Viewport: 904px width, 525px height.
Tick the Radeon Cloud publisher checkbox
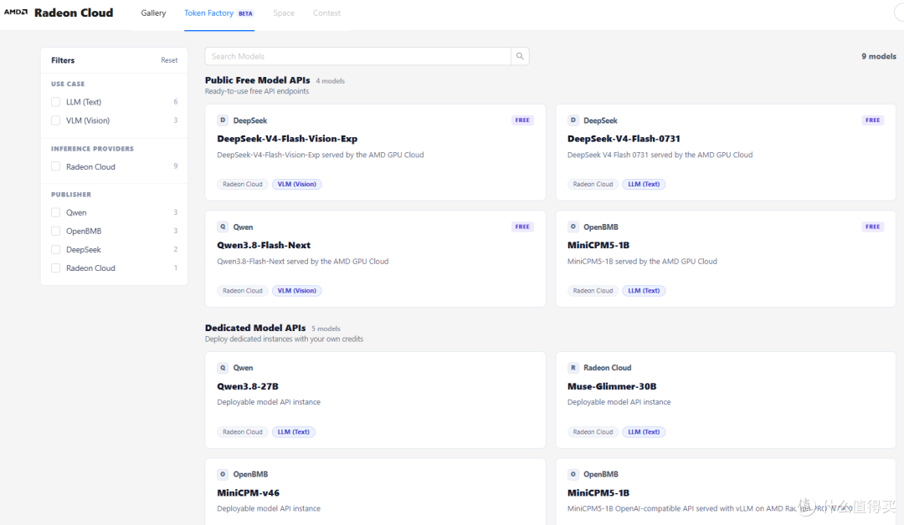(56, 268)
